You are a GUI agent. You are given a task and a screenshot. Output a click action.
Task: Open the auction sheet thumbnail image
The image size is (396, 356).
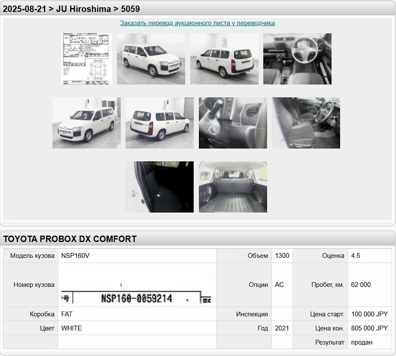86,59
